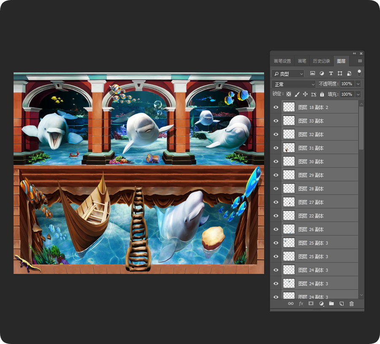Open the 历史记录 tab
The height and width of the screenshot is (344, 380).
pyautogui.click(x=321, y=61)
